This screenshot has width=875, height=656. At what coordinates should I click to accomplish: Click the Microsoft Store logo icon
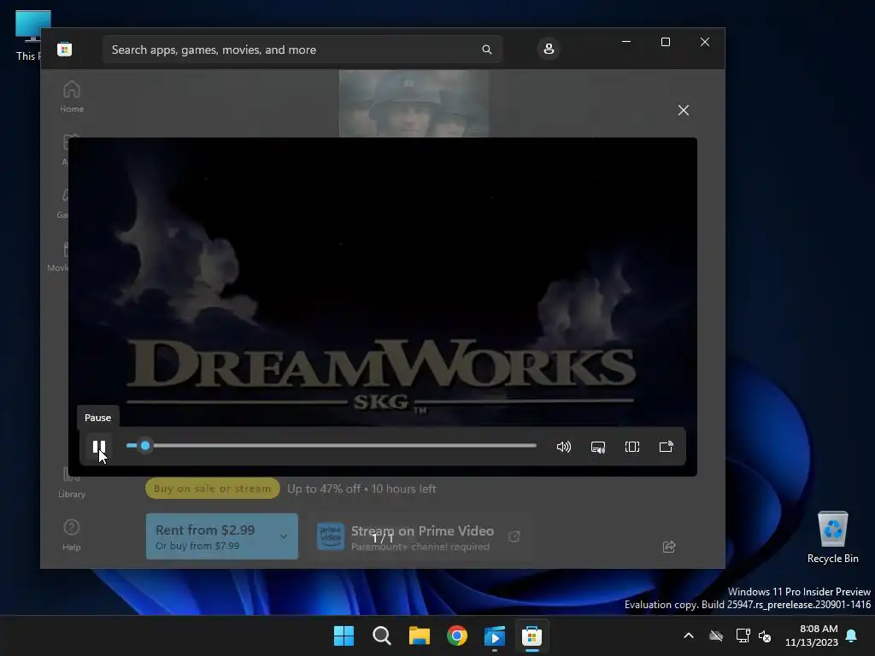click(64, 49)
